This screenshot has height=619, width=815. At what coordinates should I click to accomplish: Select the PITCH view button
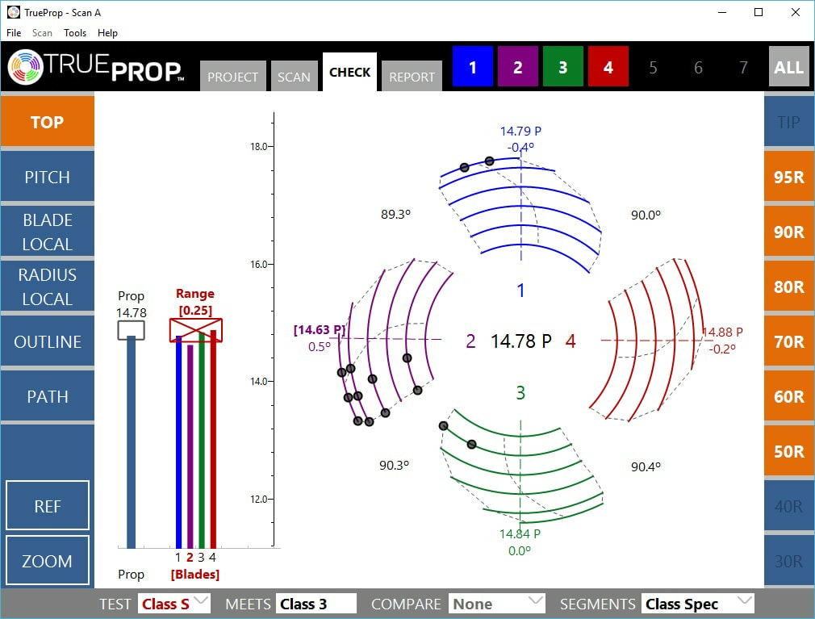[x=48, y=178]
